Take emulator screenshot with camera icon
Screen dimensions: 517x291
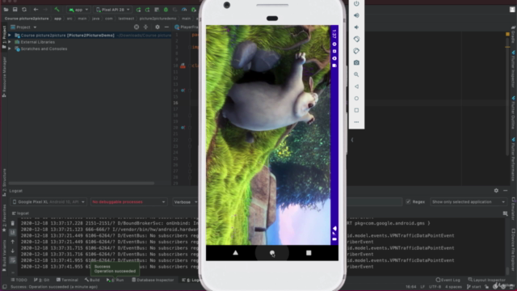(x=356, y=63)
